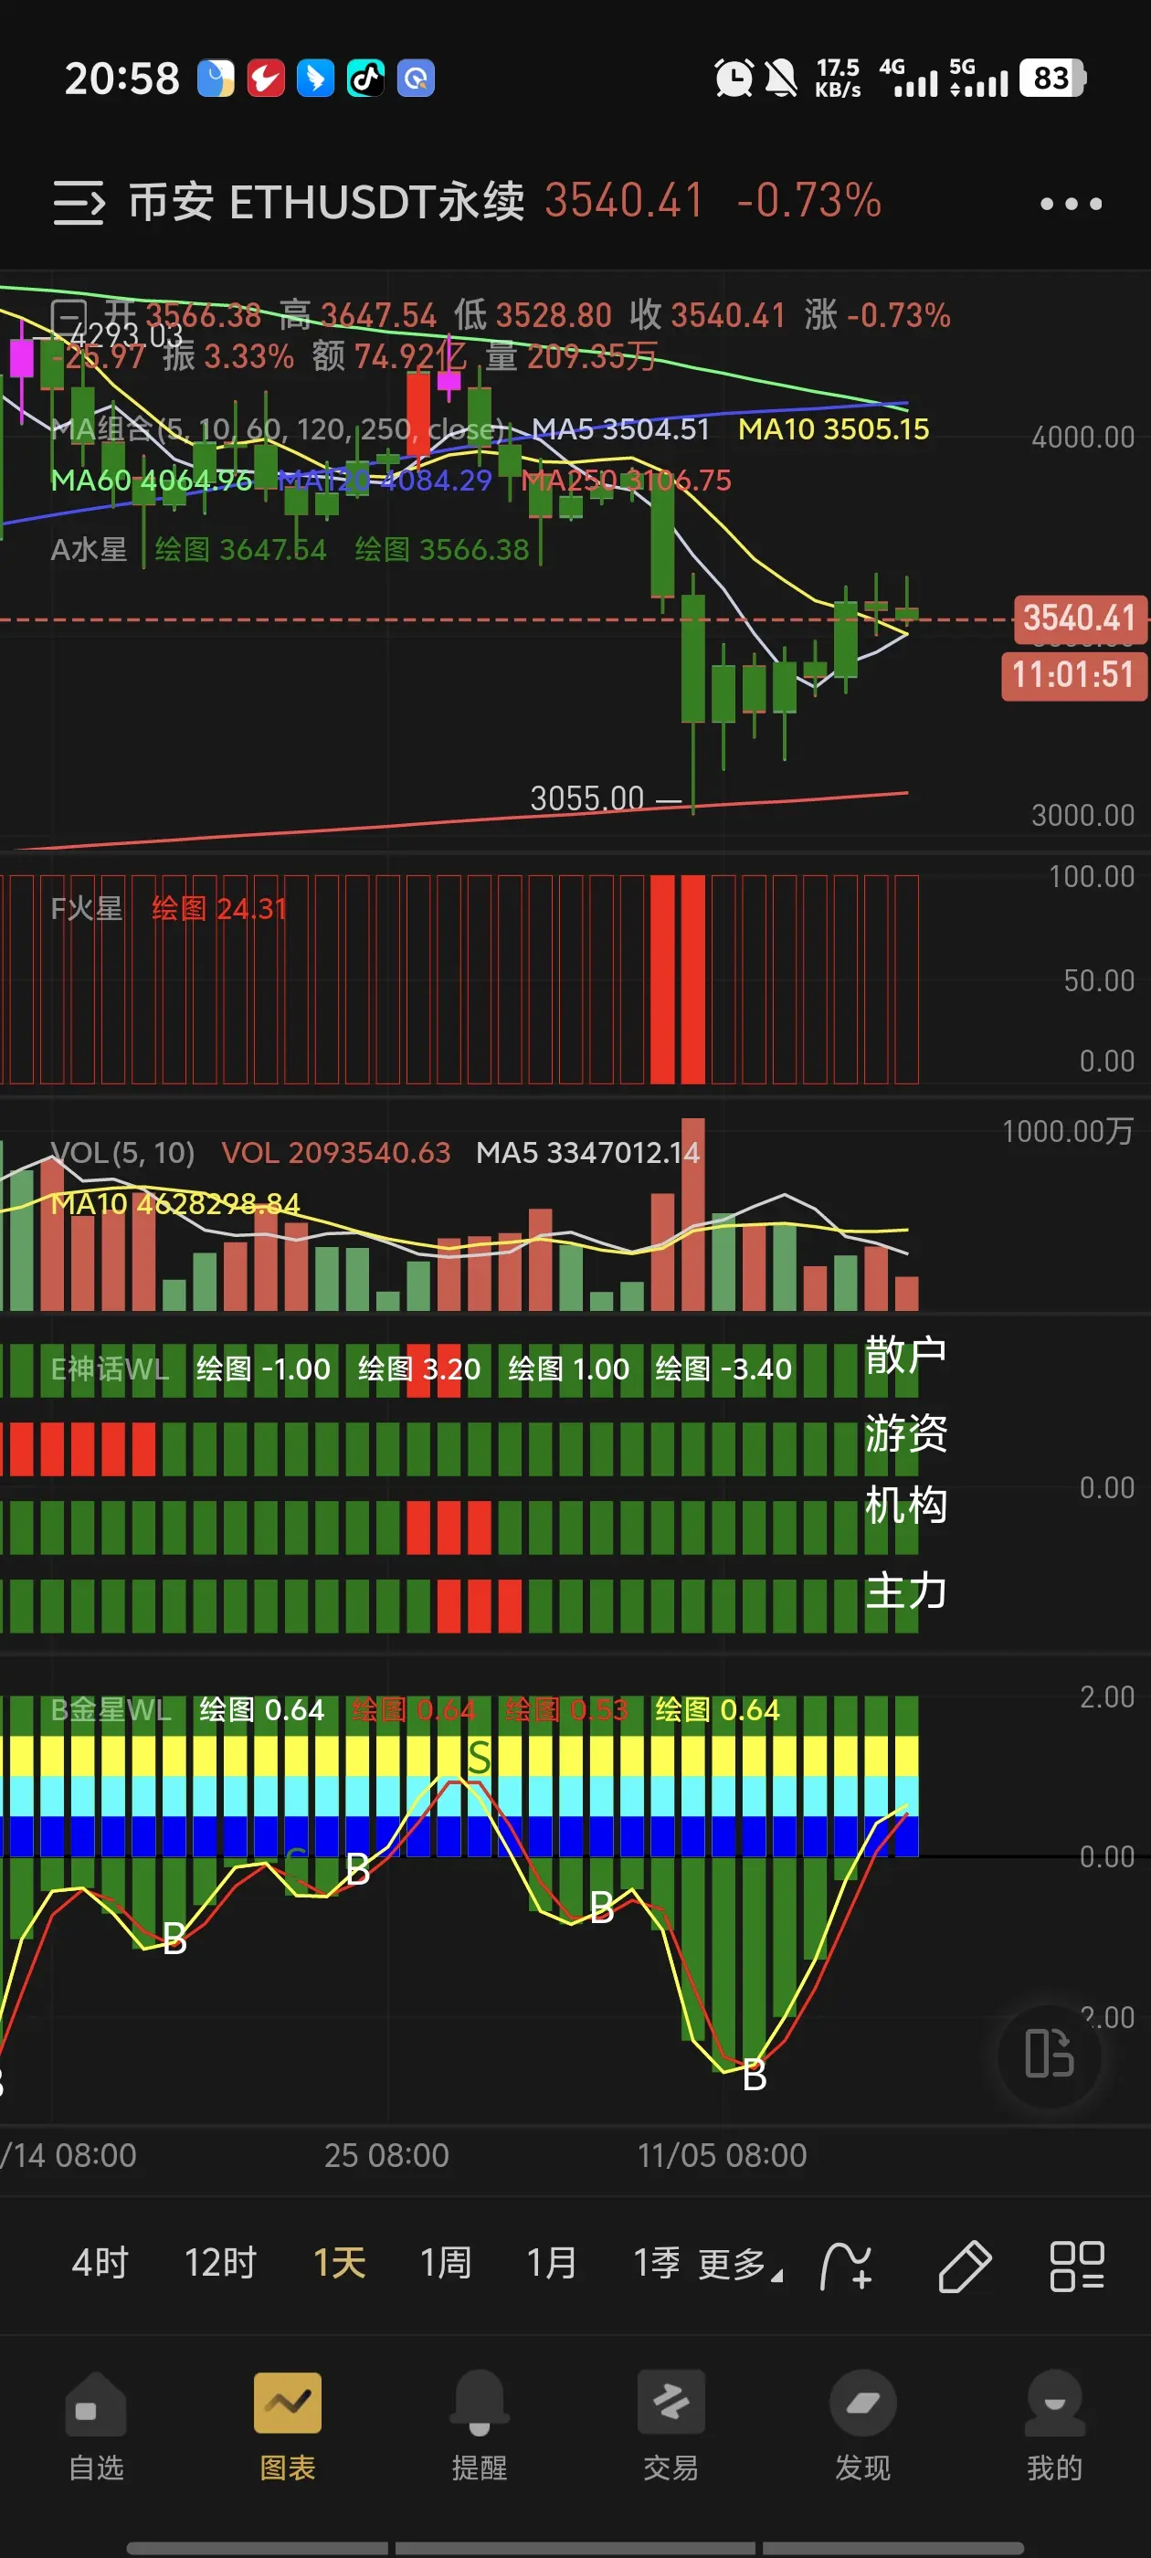
Task: Open the 图表 chart tab
Action: [288, 2426]
